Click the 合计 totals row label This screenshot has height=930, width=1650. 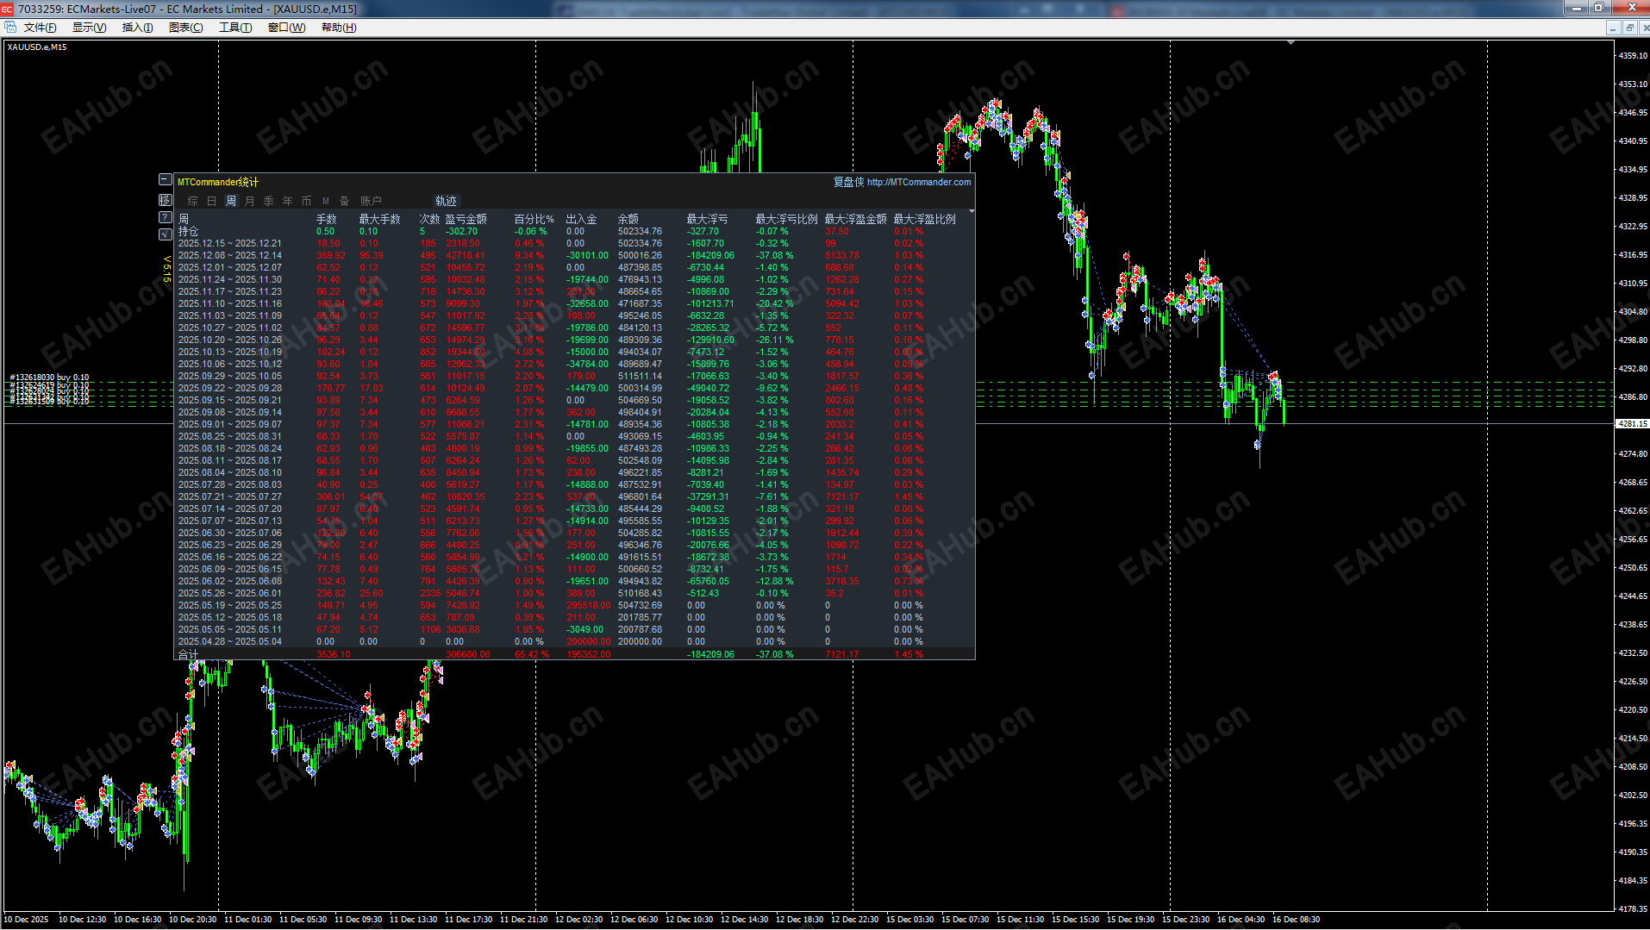pos(188,654)
